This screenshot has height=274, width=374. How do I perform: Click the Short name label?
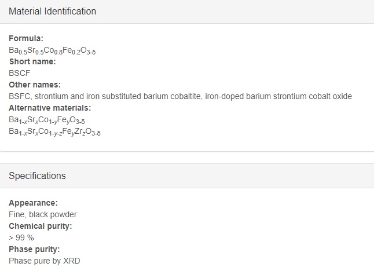(32, 61)
